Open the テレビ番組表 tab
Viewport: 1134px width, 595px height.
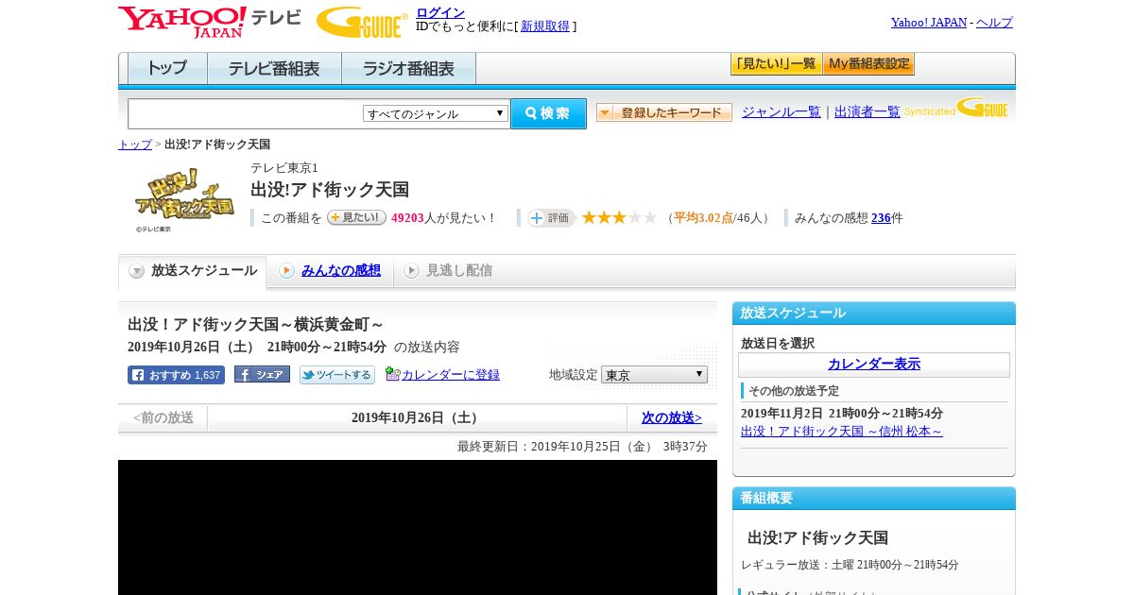click(275, 69)
